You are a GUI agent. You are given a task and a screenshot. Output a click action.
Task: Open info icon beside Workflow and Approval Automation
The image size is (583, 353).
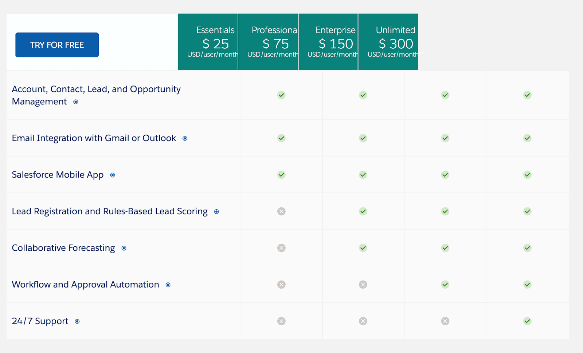click(168, 285)
